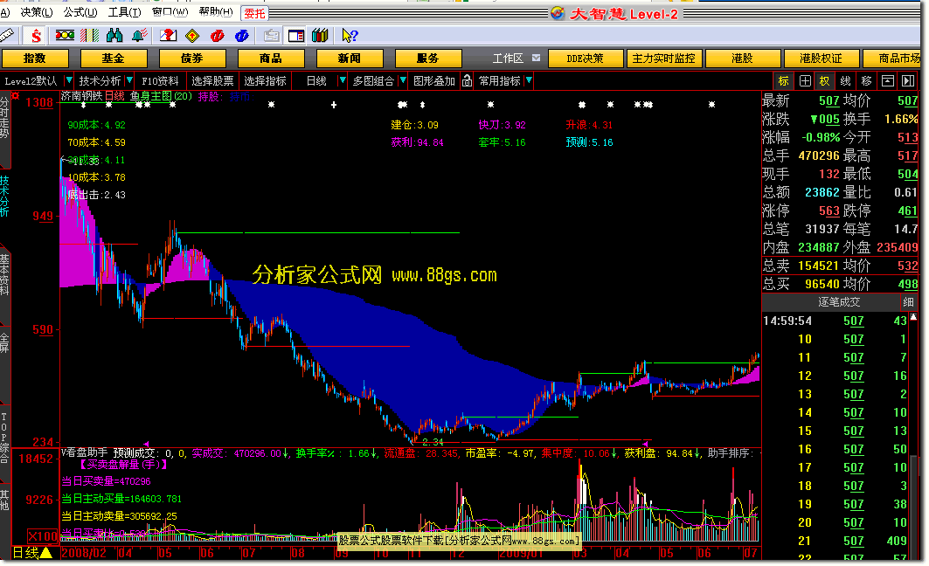Select the 分时走势 vertical side tab
This screenshot has height=566, width=929.
point(4,117)
